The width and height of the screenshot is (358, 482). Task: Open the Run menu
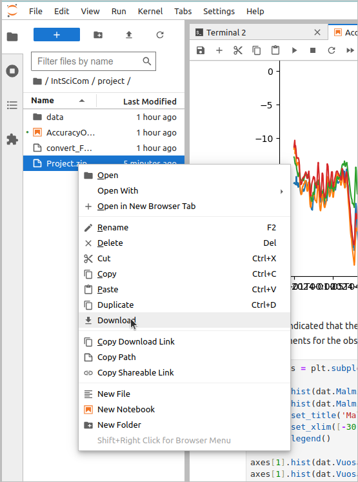click(119, 12)
